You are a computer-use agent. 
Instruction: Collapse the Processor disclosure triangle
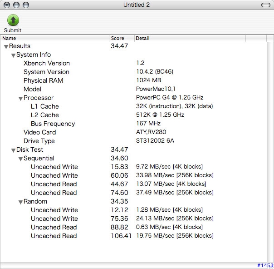(20, 99)
